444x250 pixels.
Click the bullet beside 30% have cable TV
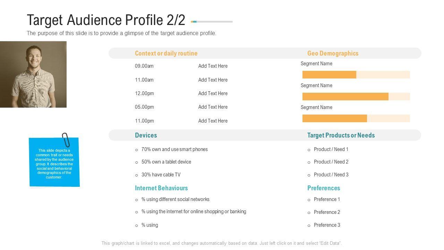137,175
